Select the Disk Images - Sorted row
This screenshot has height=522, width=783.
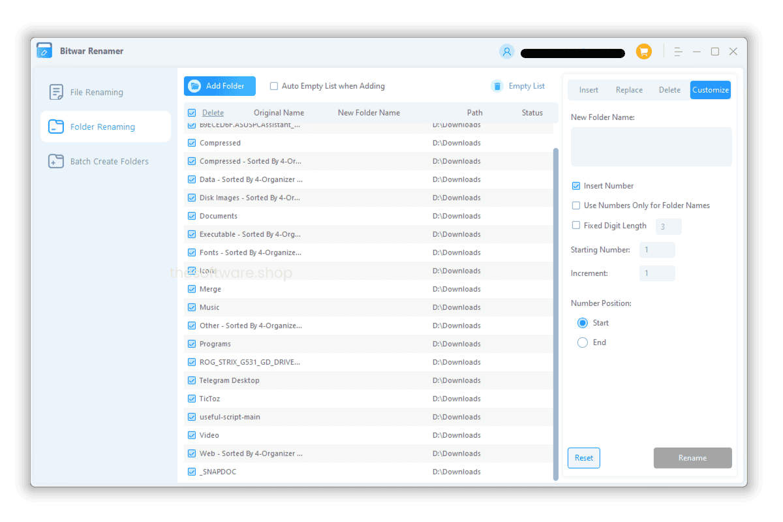click(x=369, y=198)
